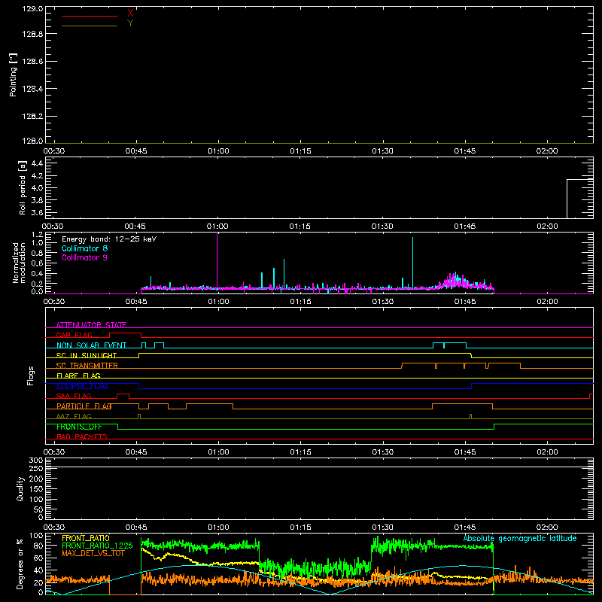This screenshot has height=602, width=602.
Task: Click the Collimator 9 legend label
Action: point(84,257)
